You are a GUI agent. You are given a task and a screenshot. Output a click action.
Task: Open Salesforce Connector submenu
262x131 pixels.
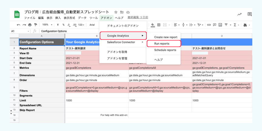point(123,42)
